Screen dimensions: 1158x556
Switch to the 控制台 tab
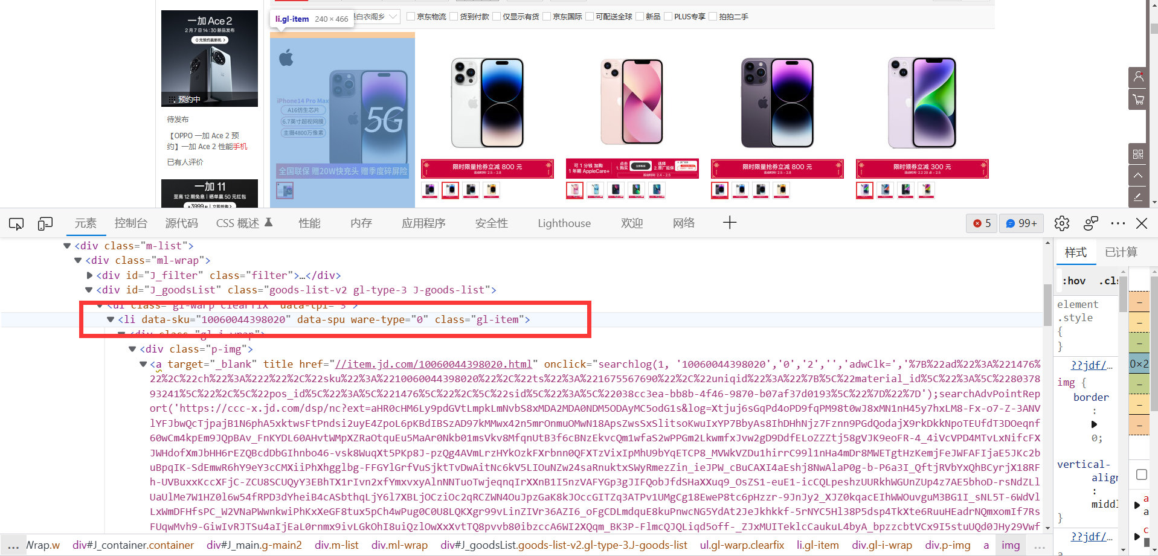tap(131, 223)
